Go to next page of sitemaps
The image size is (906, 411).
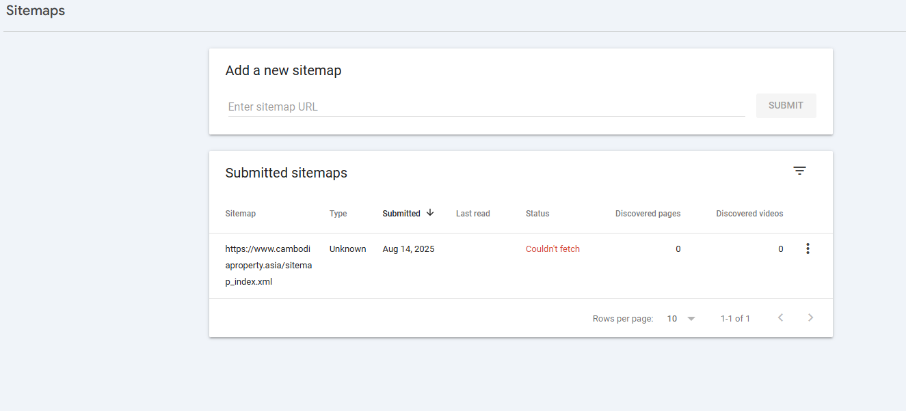point(810,317)
